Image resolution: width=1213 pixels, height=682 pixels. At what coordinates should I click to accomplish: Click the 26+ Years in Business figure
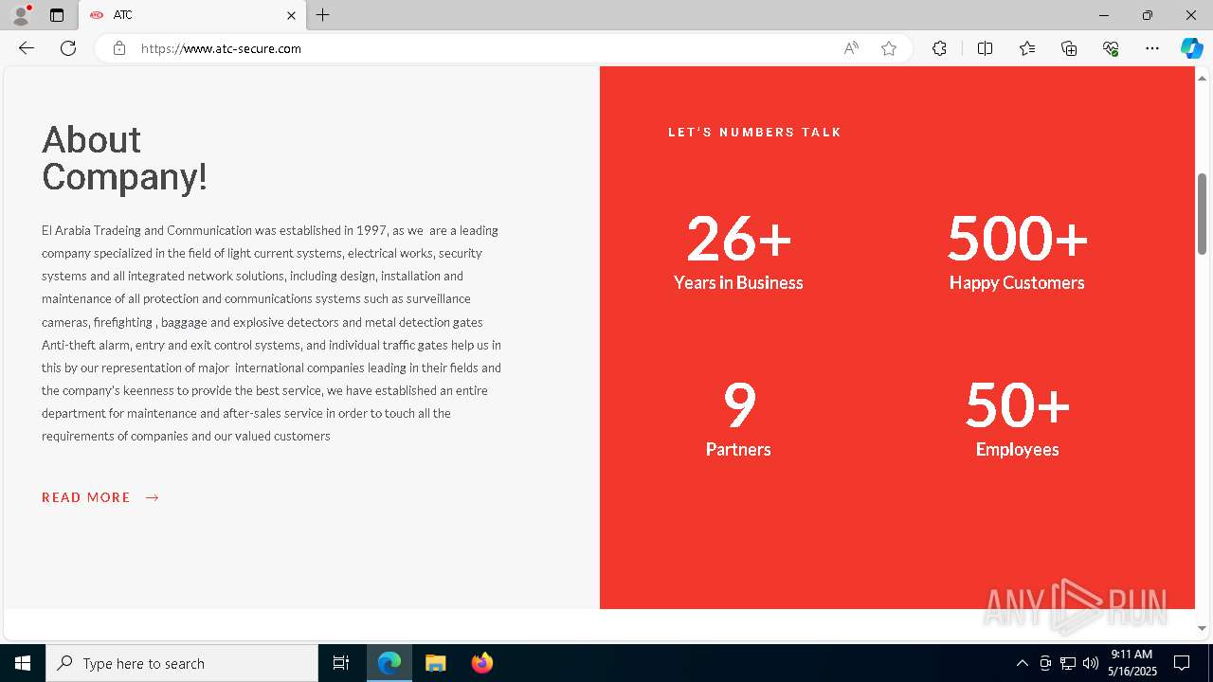(x=738, y=252)
